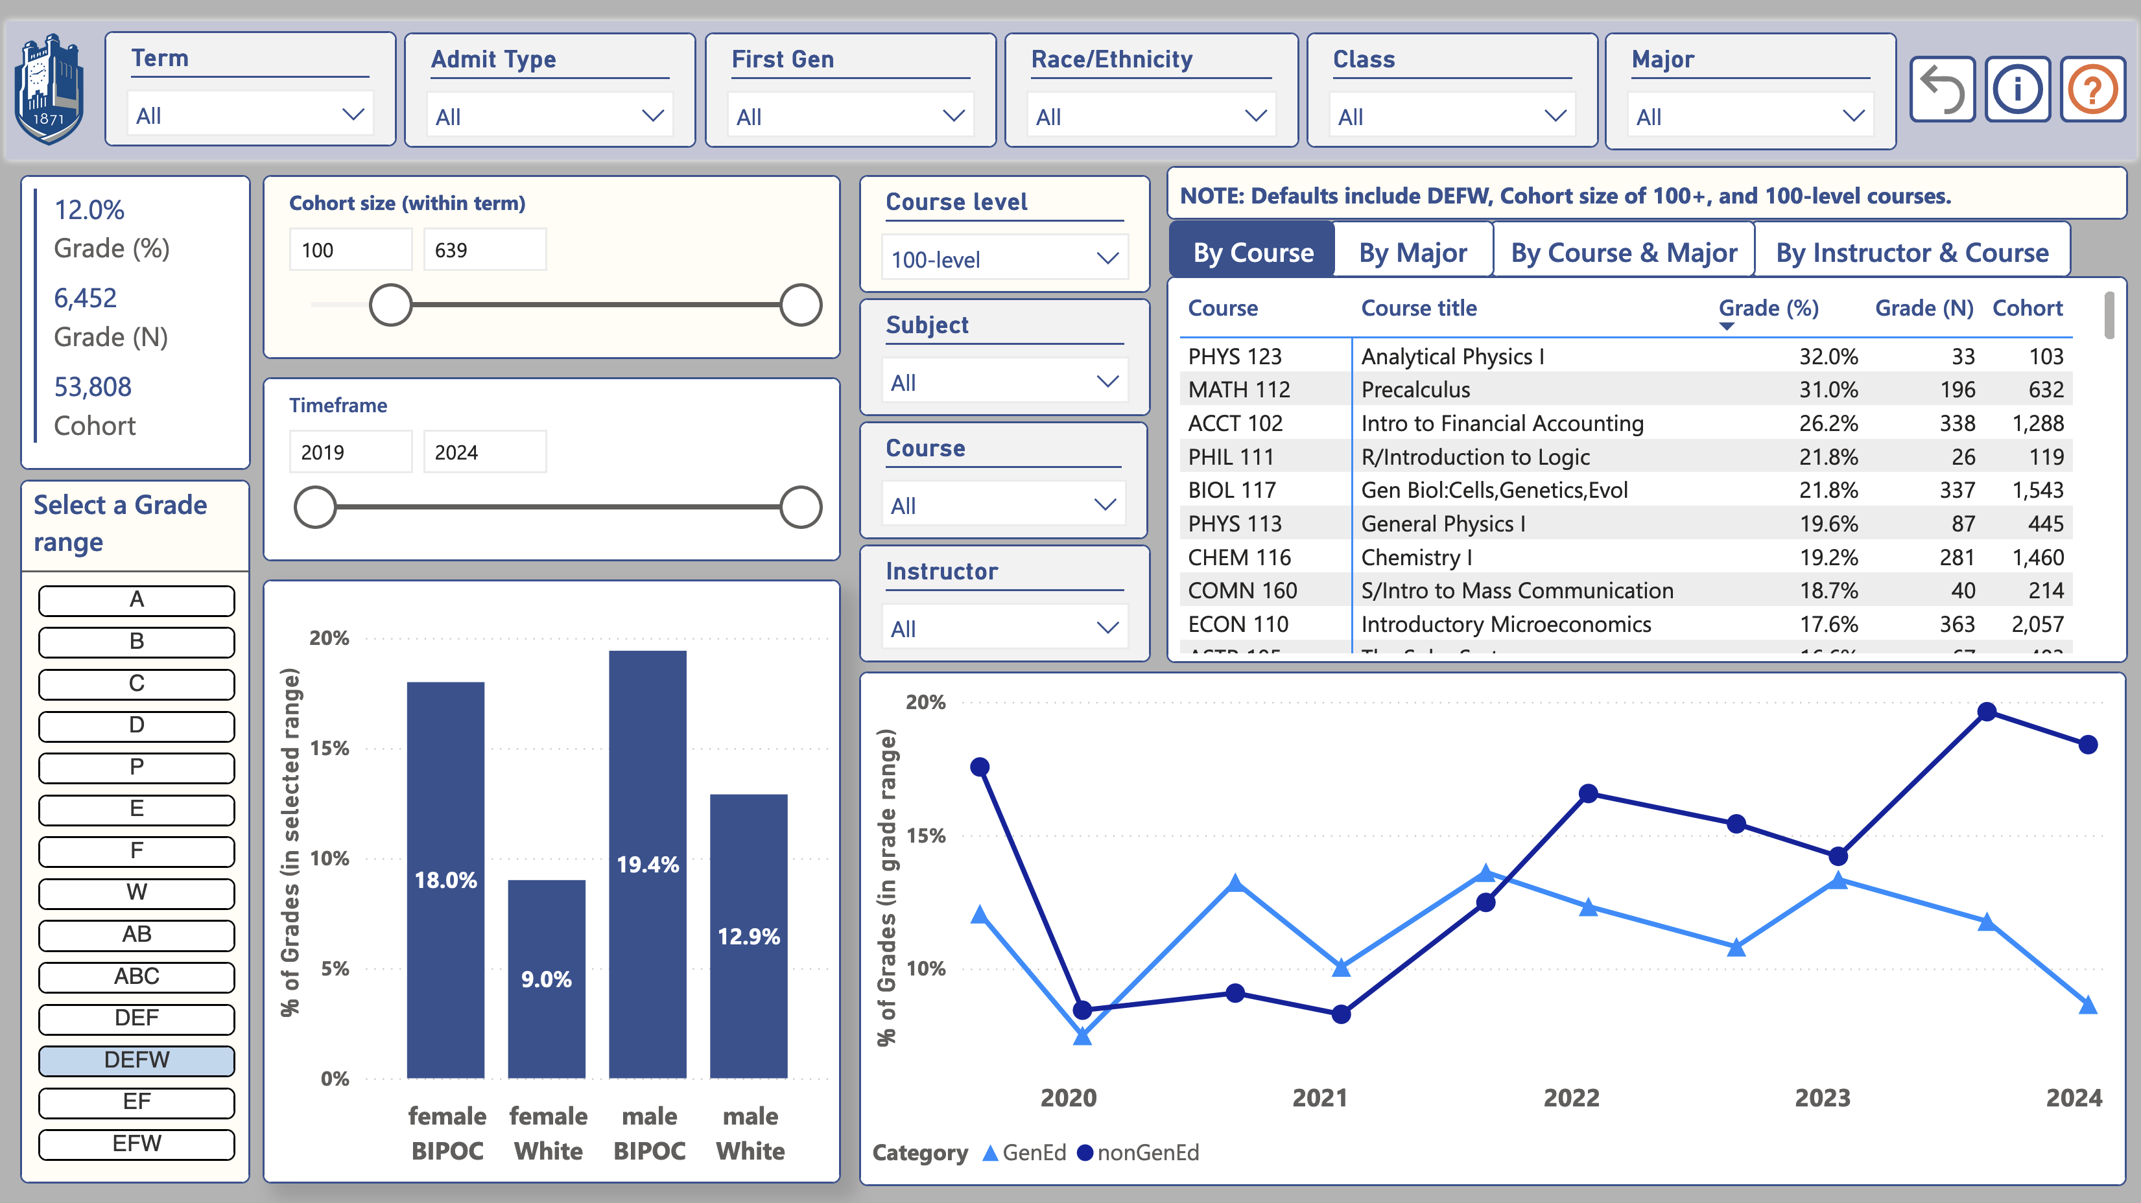
Task: Select the PHYS 123 course row
Action: pyautogui.click(x=1235, y=356)
